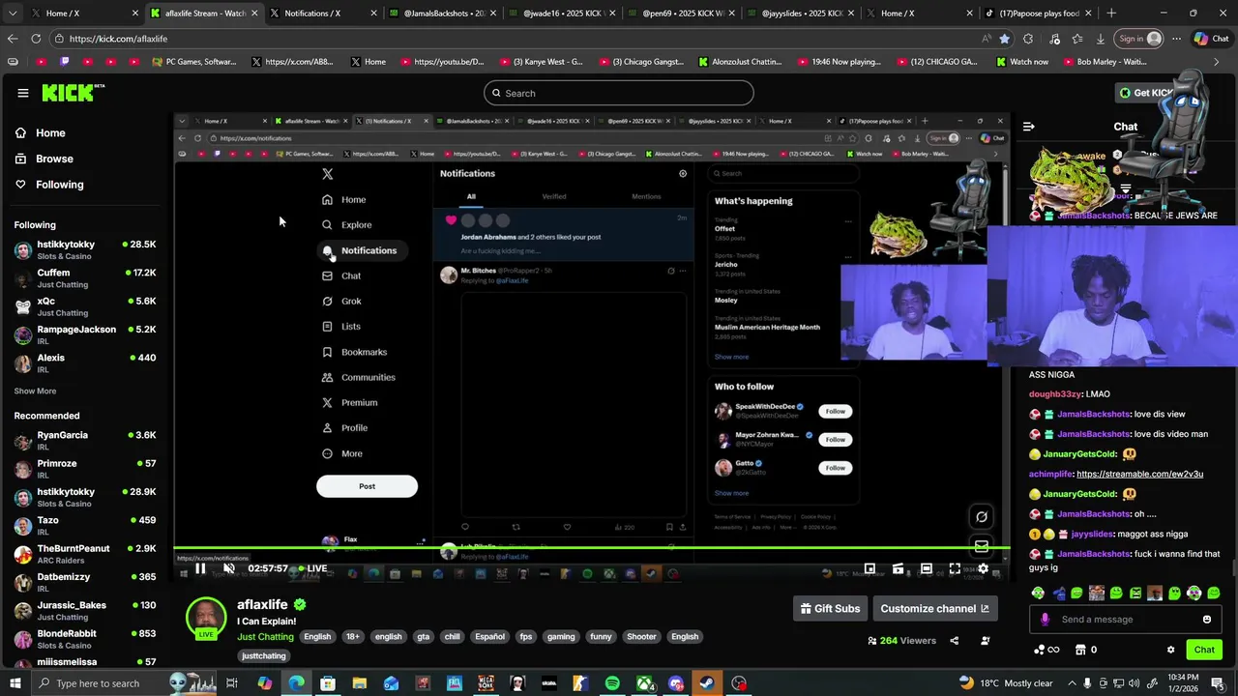Open Steam from the taskbar
This screenshot has height=696, width=1238.
(708, 683)
